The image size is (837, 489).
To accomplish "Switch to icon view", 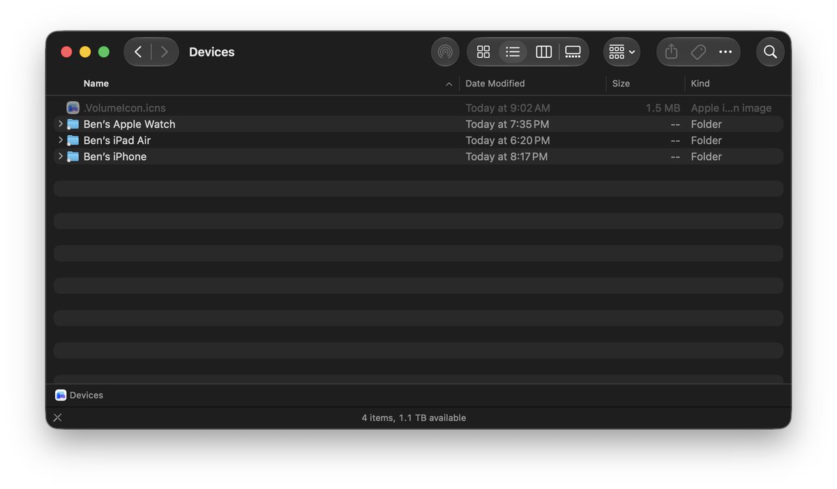I will click(483, 52).
